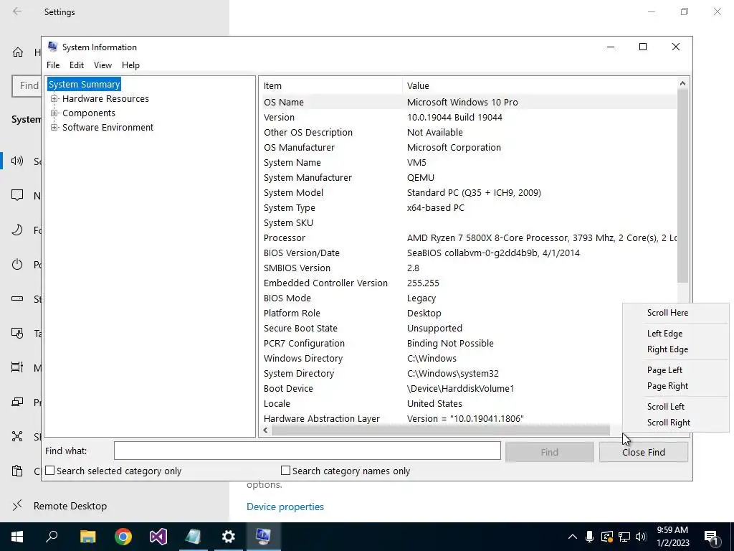Click the System Information title bar icon
The image size is (734, 551).
coord(53,47)
